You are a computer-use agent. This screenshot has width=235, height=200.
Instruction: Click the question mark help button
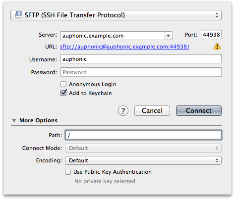click(123, 111)
